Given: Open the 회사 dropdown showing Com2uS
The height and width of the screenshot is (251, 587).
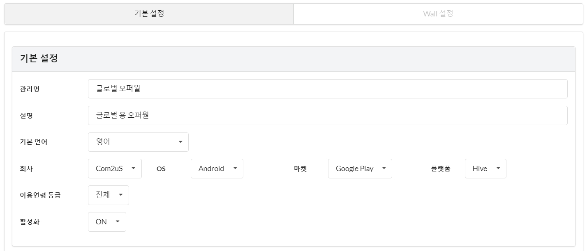Looking at the screenshot, I should click(115, 169).
